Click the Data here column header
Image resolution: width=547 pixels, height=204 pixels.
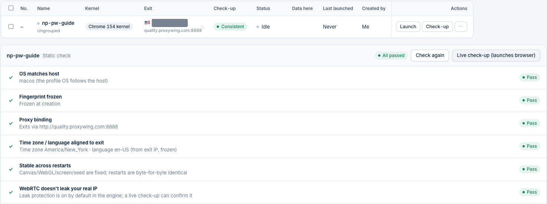(302, 8)
